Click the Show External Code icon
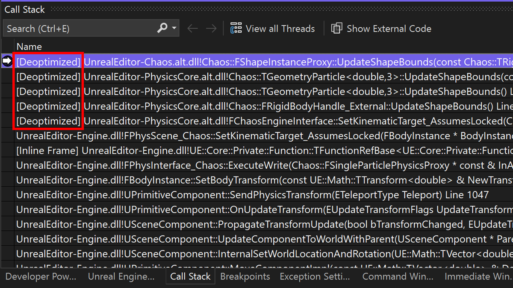 point(336,28)
